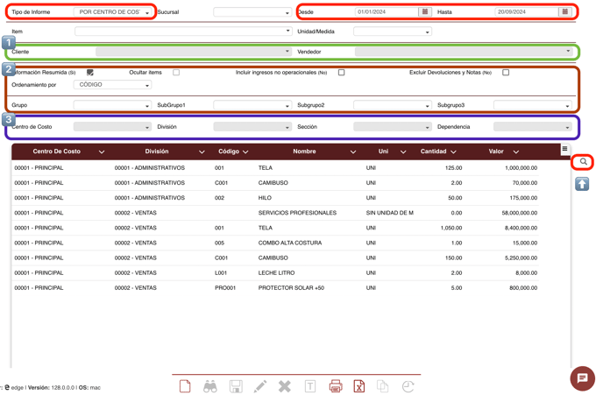Screen dimensions: 603x395
Task: Click the value 58,000,000.00
Action: 519,213
